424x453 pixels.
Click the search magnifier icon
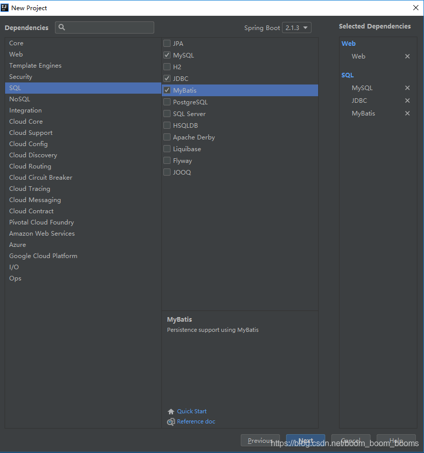coord(62,27)
